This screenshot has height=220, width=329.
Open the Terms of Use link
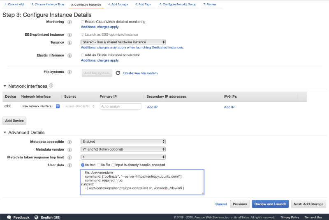(x=313, y=218)
